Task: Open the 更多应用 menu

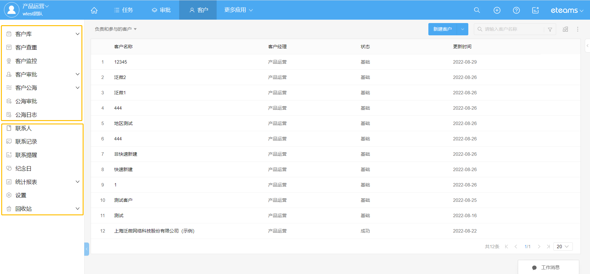Action: pyautogui.click(x=238, y=10)
